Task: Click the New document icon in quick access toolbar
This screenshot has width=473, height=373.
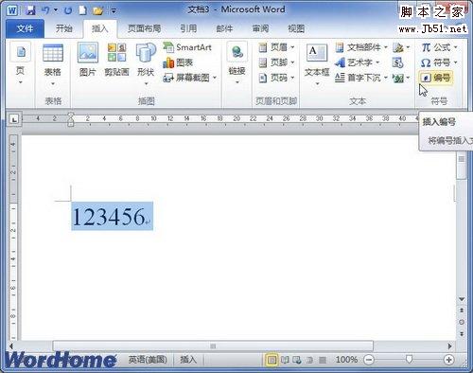Action: (x=82, y=10)
